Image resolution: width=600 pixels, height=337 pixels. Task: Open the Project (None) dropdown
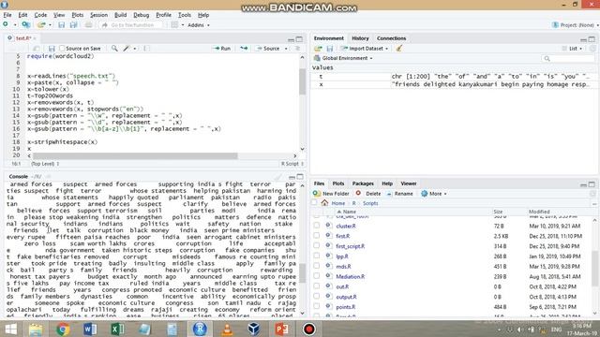pyautogui.click(x=576, y=25)
